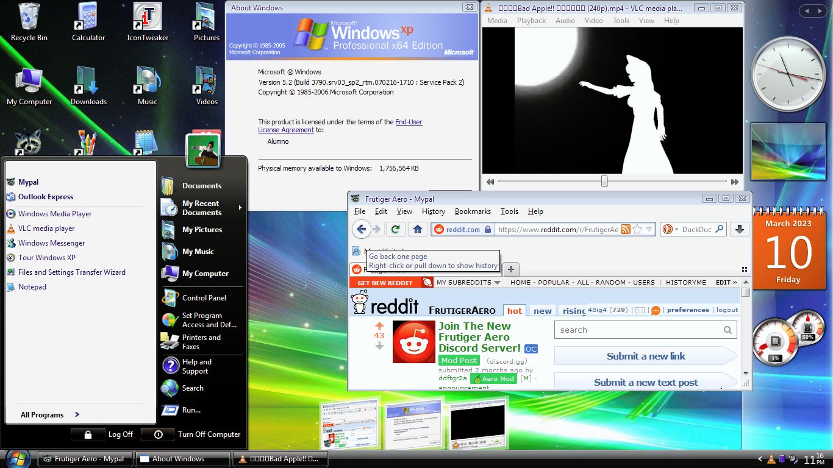Click the VLC playback position slider
Screen dimensions: 833x468
(604, 180)
